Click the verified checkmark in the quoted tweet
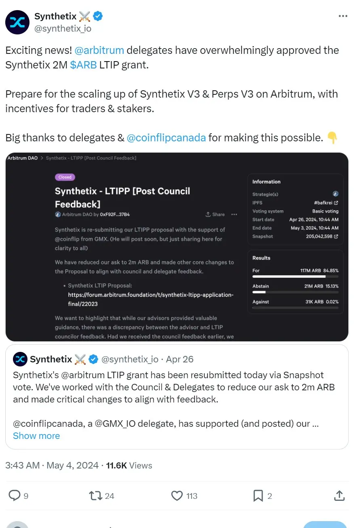This screenshot has width=354, height=528. [93, 359]
